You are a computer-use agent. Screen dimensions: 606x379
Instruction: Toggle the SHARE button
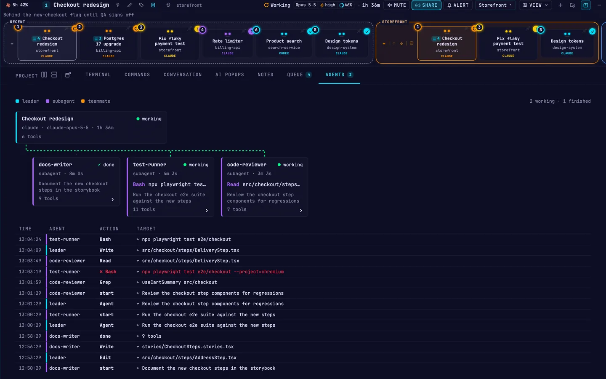coord(426,5)
